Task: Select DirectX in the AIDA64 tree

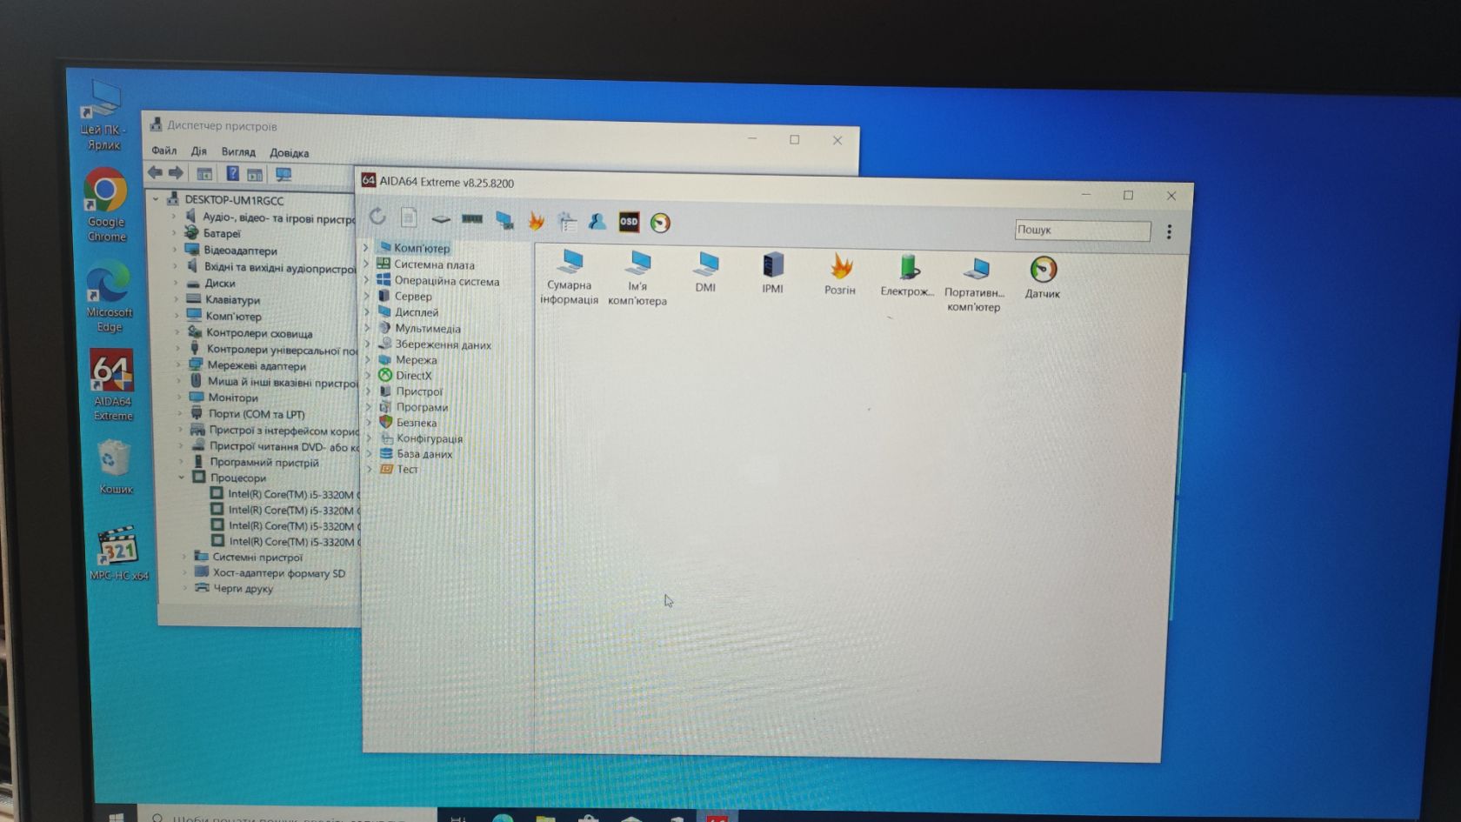Action: click(414, 376)
